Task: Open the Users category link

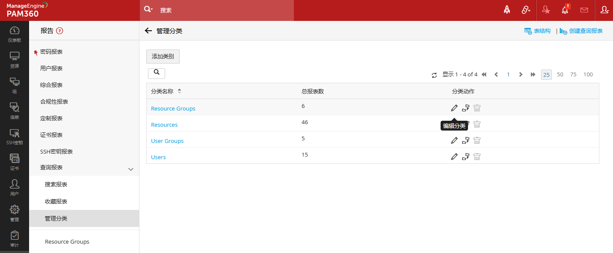Action: tap(158, 157)
